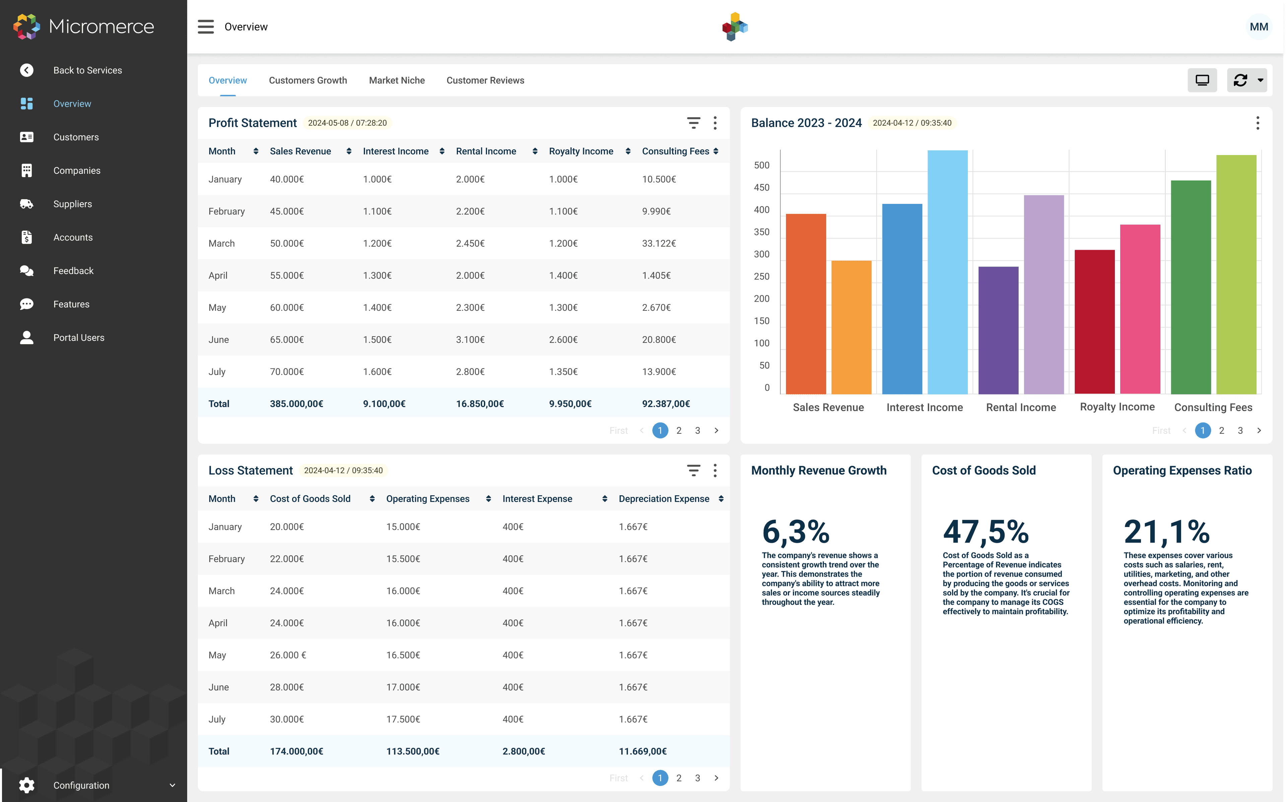Viewport: 1286px width, 802px height.
Task: Toggle fullscreen presentation mode
Action: (x=1202, y=80)
